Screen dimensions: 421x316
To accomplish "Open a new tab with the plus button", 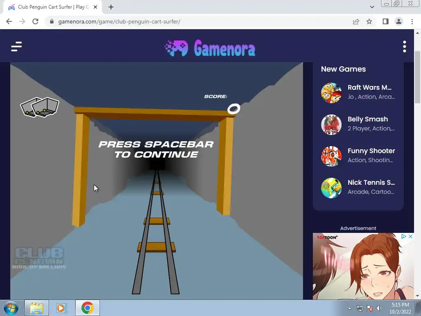I will point(111,7).
